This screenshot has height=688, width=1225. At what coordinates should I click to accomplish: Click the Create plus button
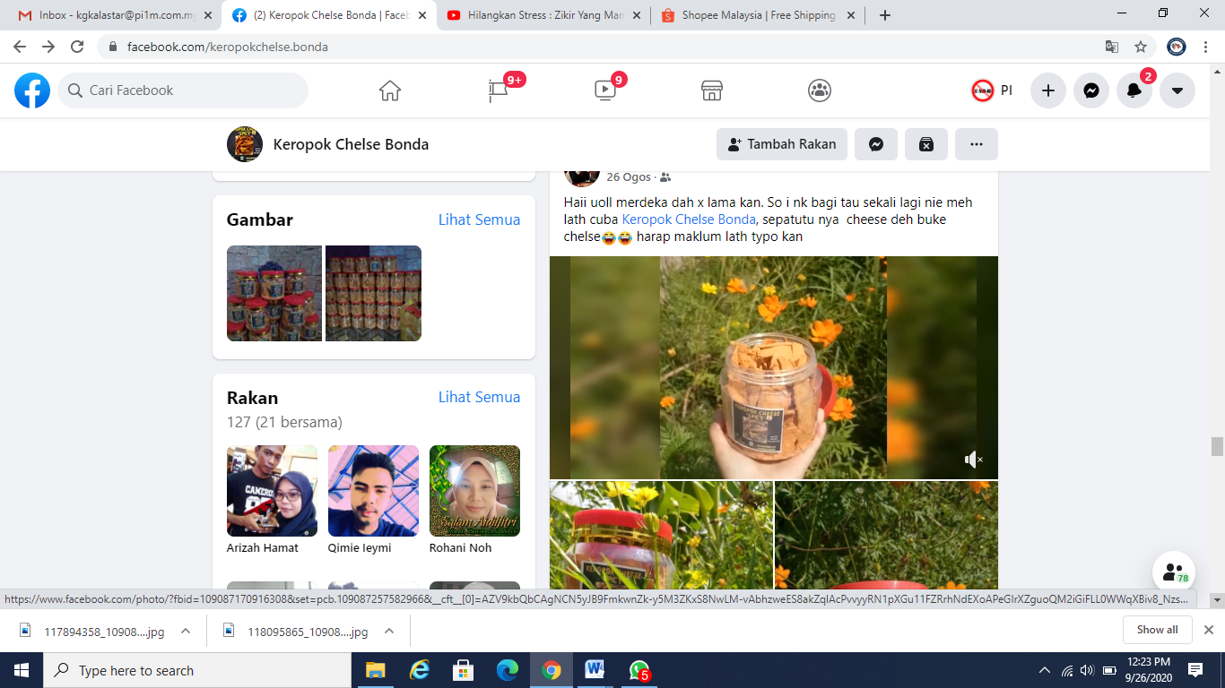tap(1047, 90)
